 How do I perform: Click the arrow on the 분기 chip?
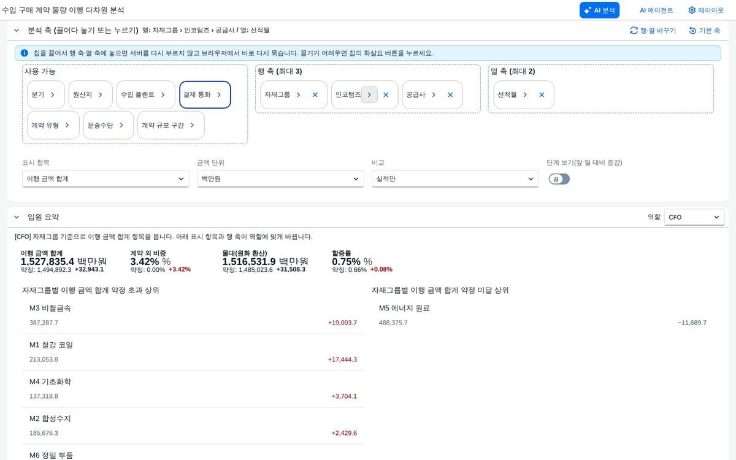click(53, 95)
